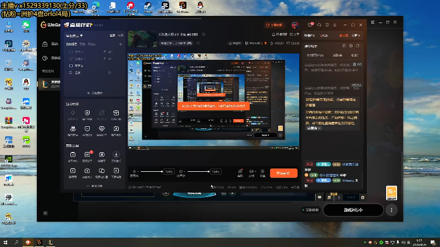Open the live settings gear beside the recording icon

pyautogui.click(x=262, y=171)
